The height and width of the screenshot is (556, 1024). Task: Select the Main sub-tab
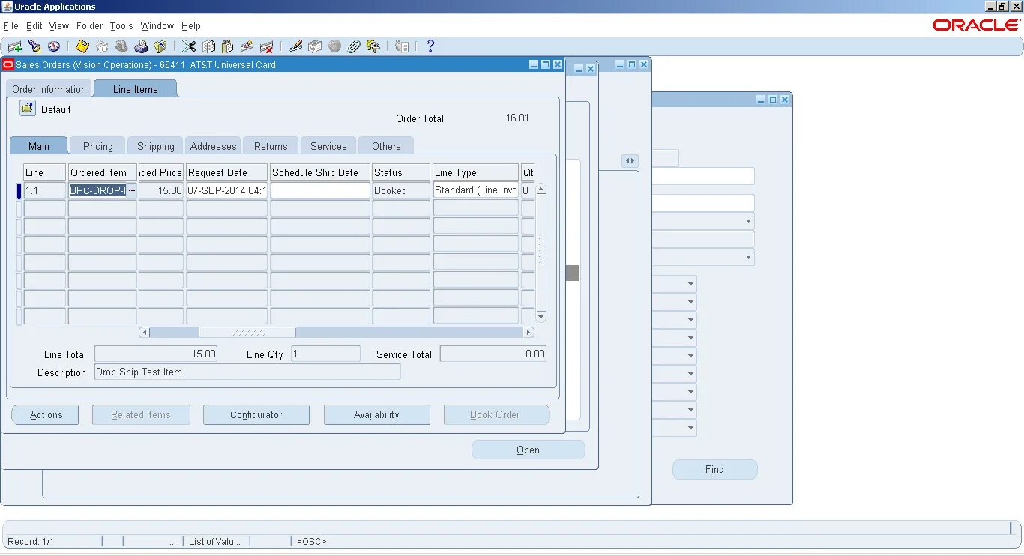[x=39, y=146]
